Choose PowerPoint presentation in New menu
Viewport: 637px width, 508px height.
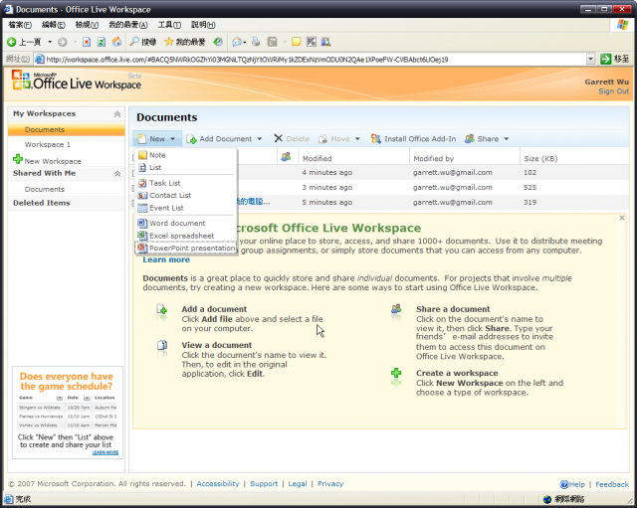point(186,248)
